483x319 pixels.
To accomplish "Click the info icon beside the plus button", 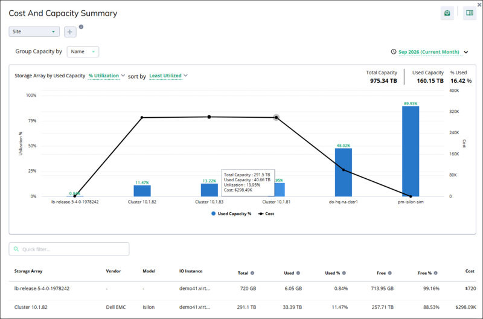I will [81, 27].
